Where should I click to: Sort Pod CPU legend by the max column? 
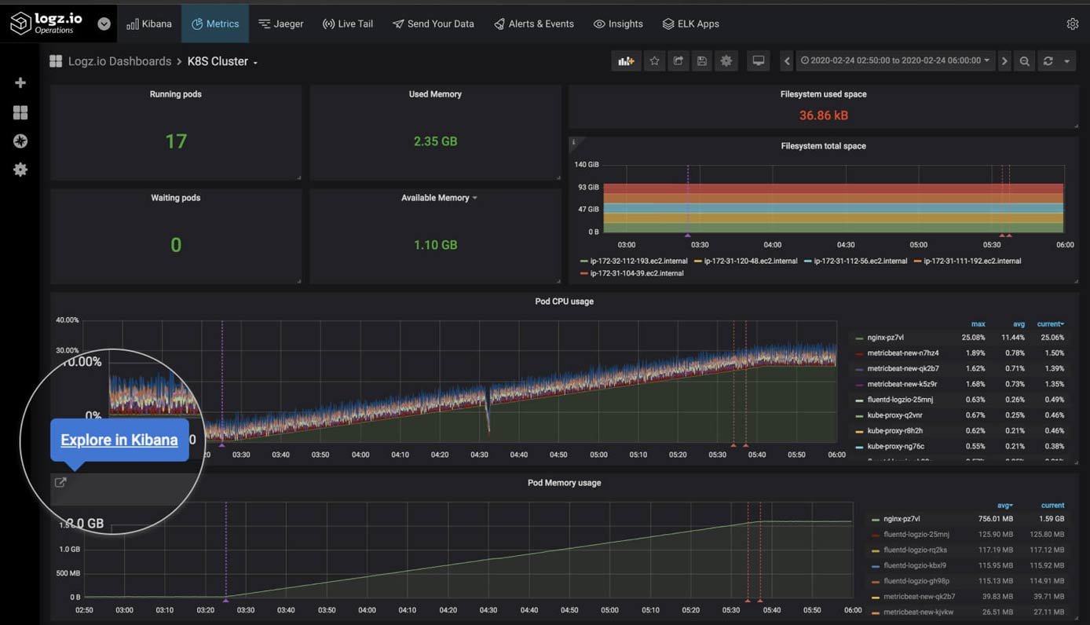pyautogui.click(x=978, y=323)
